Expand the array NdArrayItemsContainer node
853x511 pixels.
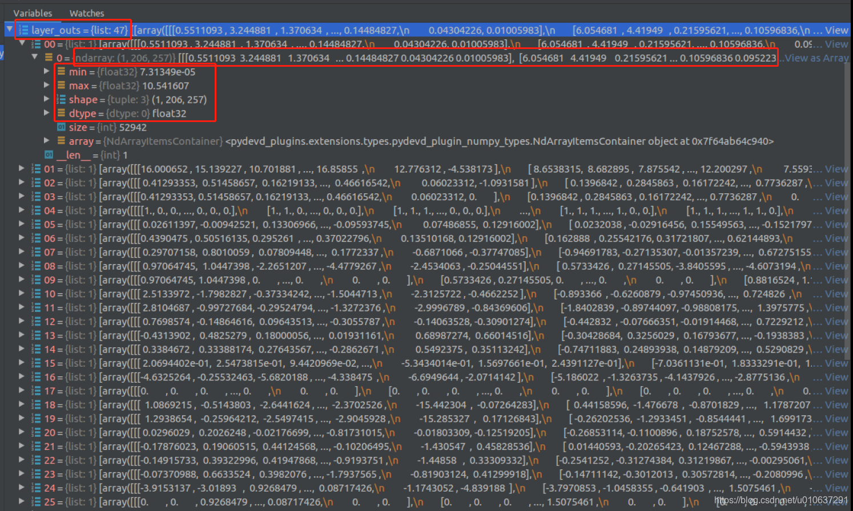tap(47, 140)
